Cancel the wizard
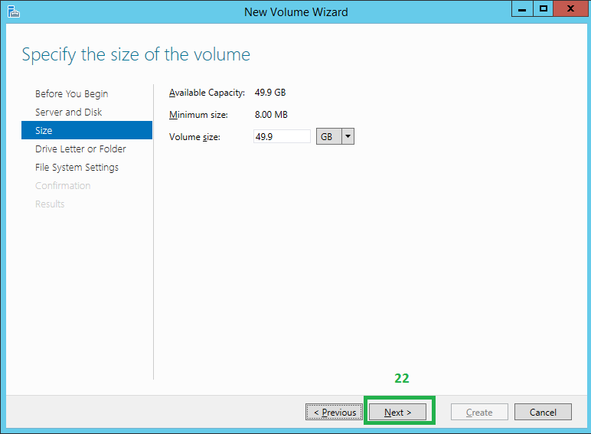Viewport: 591px width, 434px height. tap(543, 412)
